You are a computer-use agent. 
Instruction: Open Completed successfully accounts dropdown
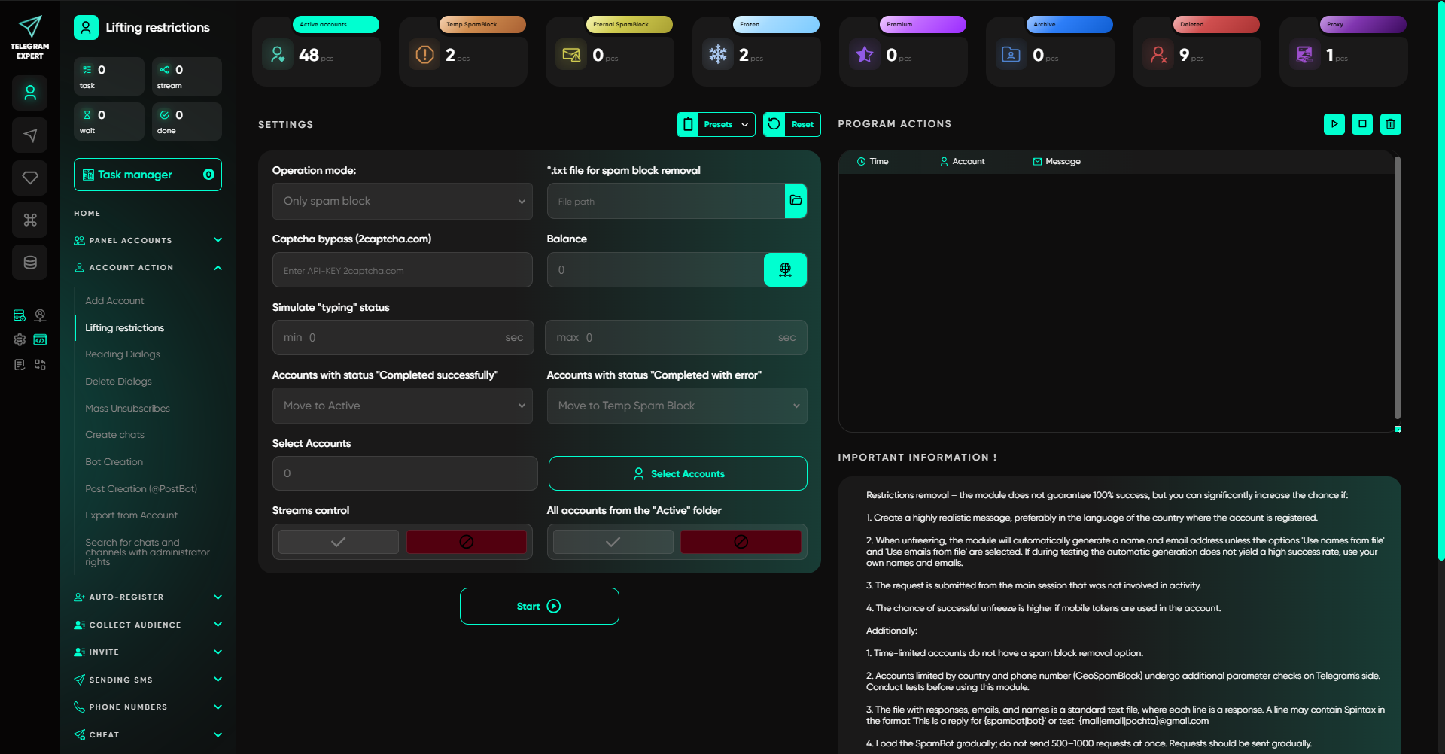(x=402, y=405)
